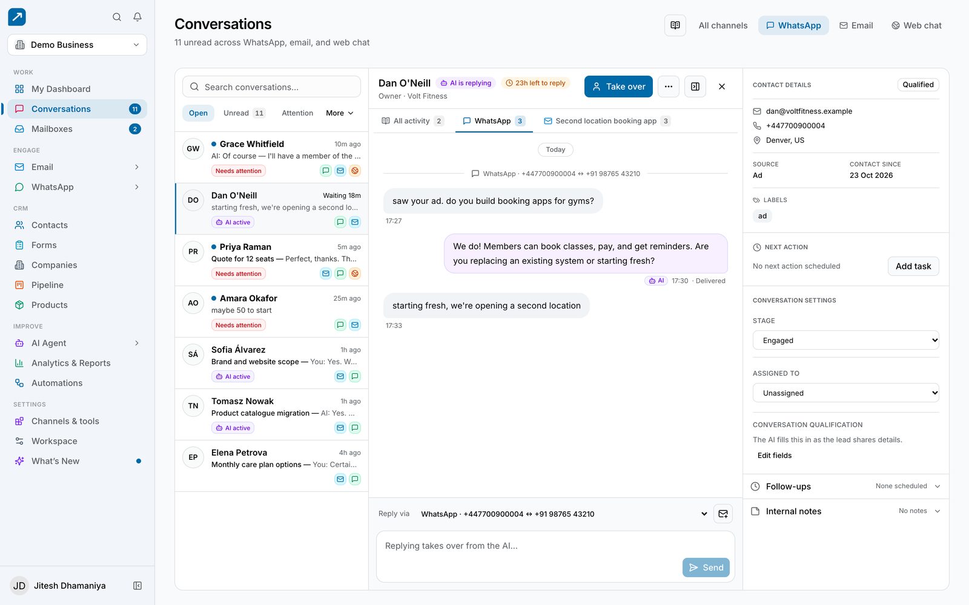Click the phone icon next to +447700900004

click(757, 126)
